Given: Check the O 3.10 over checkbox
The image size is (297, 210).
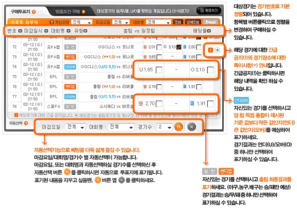Looking at the screenshot, I should click(210, 70).
